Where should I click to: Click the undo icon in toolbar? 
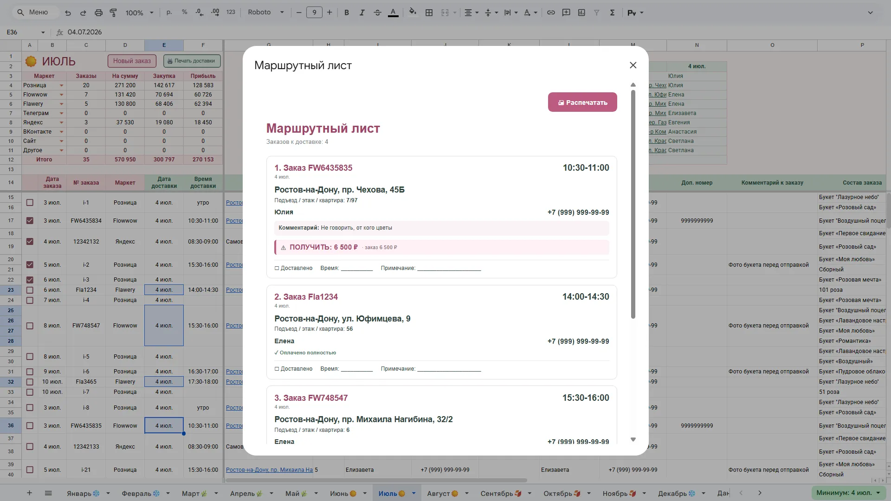(x=68, y=13)
